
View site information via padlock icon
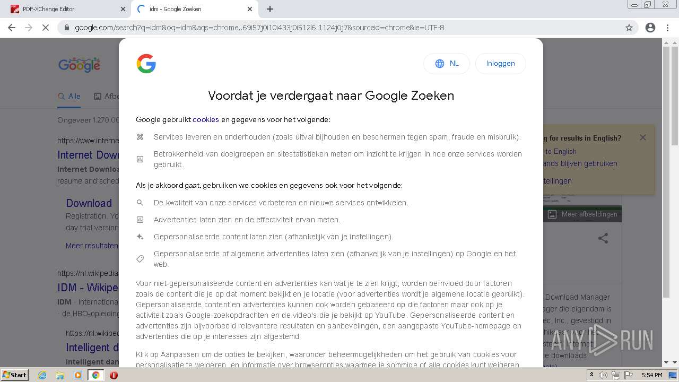[67, 28]
